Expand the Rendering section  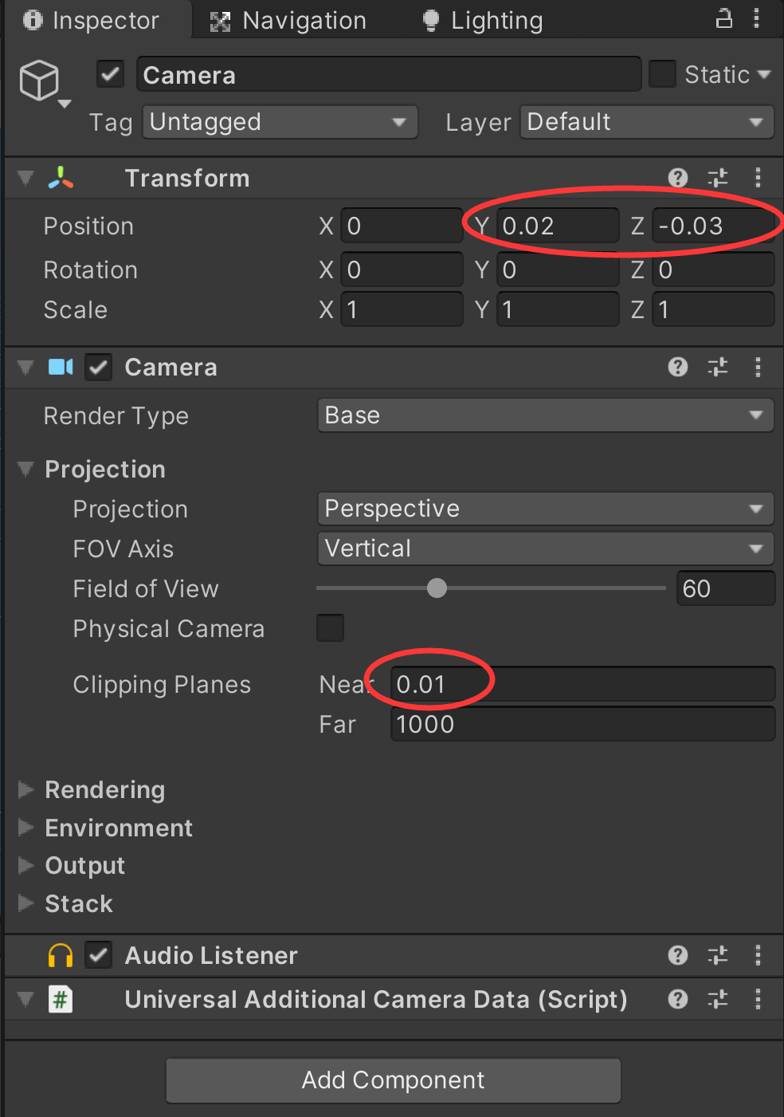pos(104,789)
